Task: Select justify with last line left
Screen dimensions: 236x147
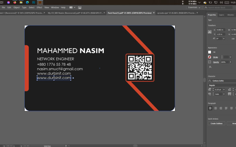Action: point(226,108)
